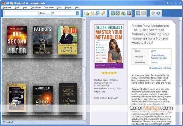Click the author link Mariska van Aalst

[x=159, y=58]
